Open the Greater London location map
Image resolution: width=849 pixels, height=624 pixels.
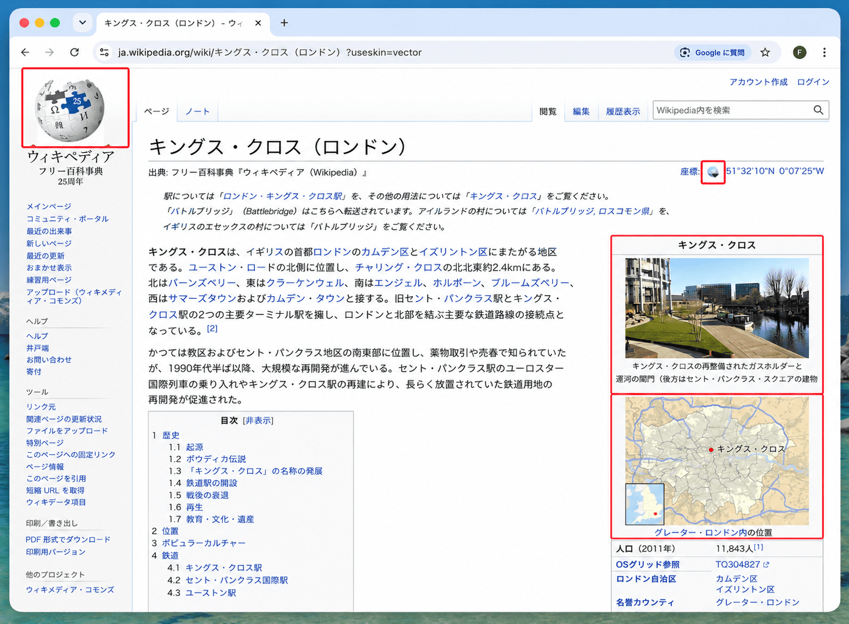[x=717, y=461]
